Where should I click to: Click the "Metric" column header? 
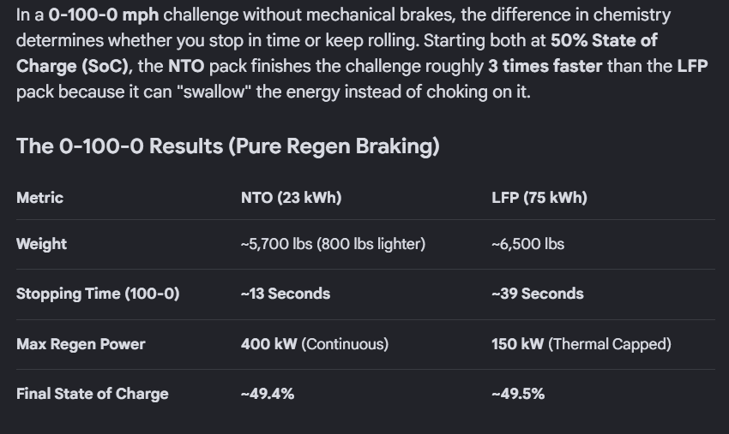pos(39,198)
